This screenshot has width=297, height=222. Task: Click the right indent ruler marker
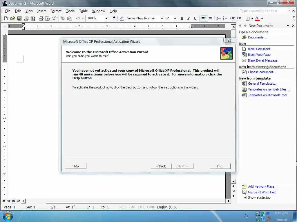(x=190, y=27)
